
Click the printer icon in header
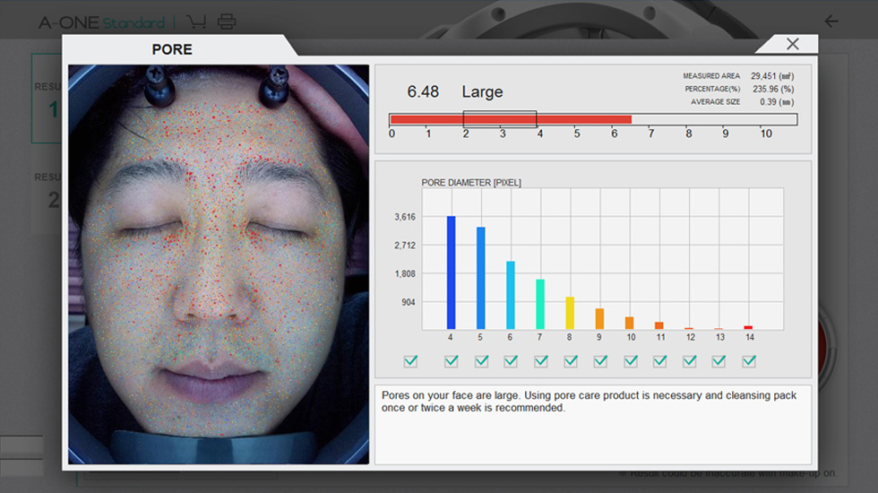pos(226,22)
